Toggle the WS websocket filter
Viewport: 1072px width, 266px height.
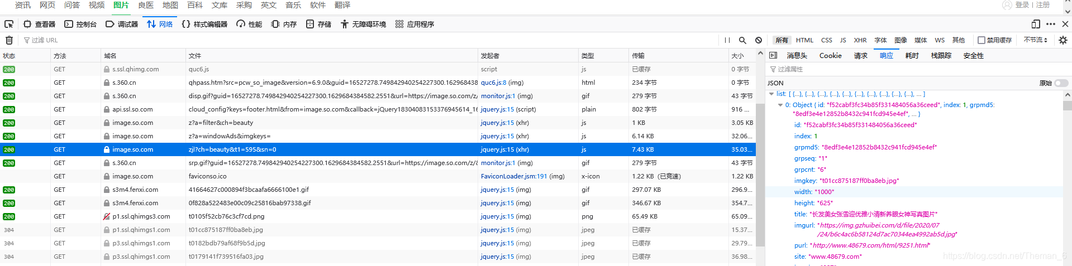(x=940, y=40)
